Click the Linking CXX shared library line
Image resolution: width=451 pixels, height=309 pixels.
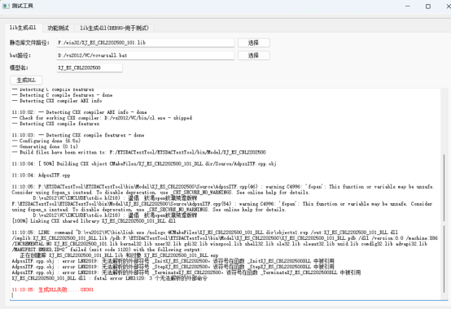(94, 221)
